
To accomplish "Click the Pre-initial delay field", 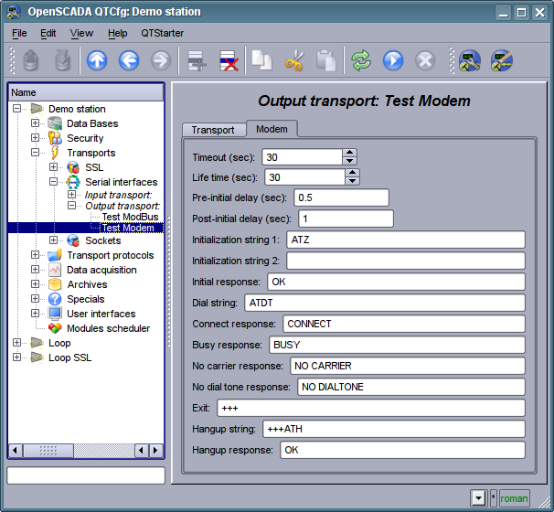I will [x=341, y=197].
